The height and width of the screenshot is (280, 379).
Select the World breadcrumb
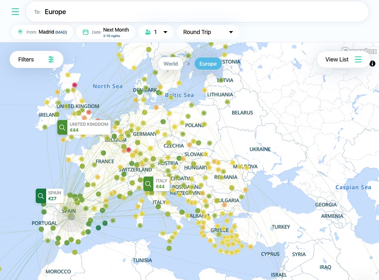tap(170, 64)
